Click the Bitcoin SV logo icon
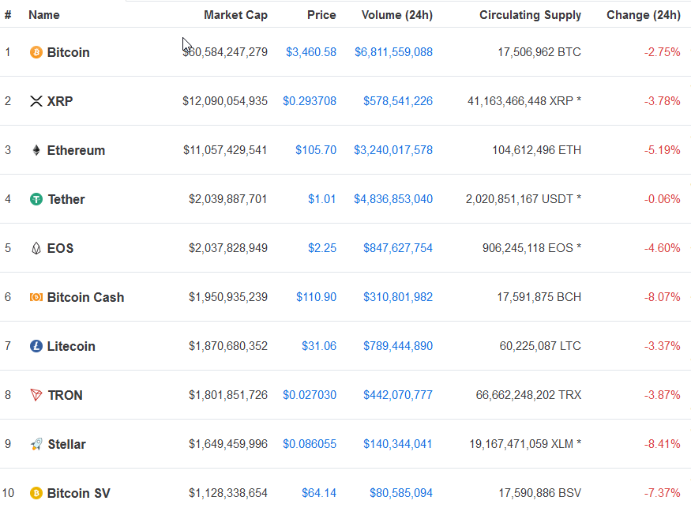Screen dimensions: 691x512 36,493
